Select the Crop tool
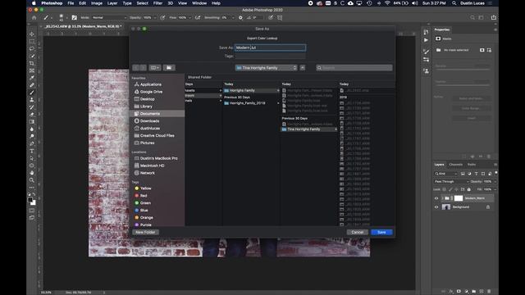 click(x=32, y=63)
